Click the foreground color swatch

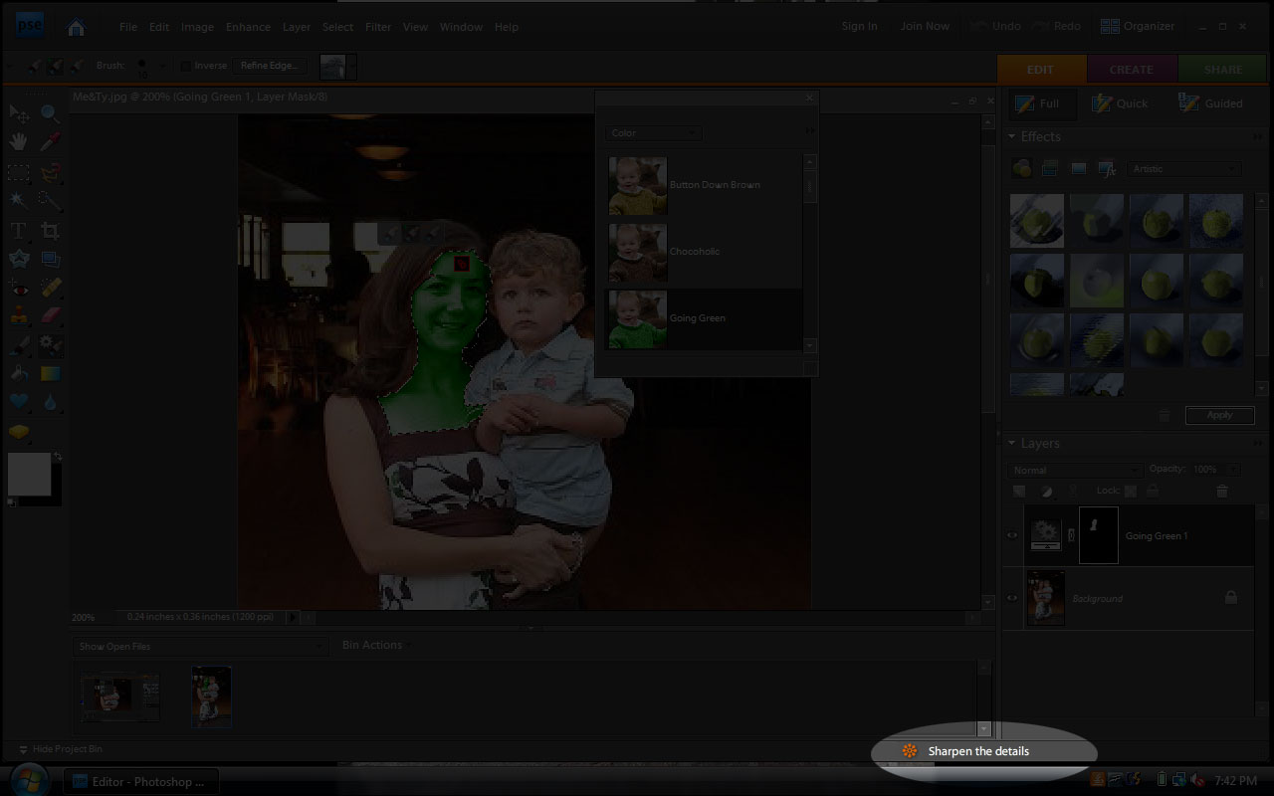click(29, 474)
